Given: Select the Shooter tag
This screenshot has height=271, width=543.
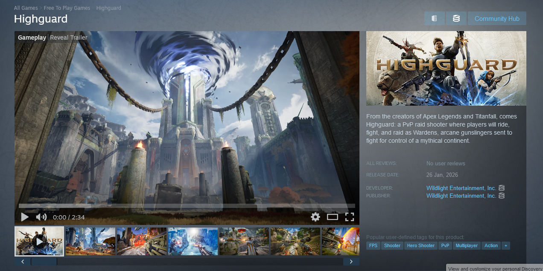Looking at the screenshot, I should tap(392, 245).
